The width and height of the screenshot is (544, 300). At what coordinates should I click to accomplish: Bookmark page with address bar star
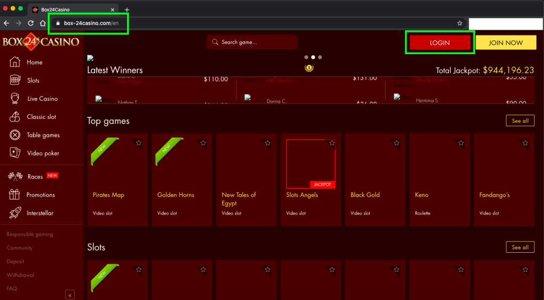460,23
